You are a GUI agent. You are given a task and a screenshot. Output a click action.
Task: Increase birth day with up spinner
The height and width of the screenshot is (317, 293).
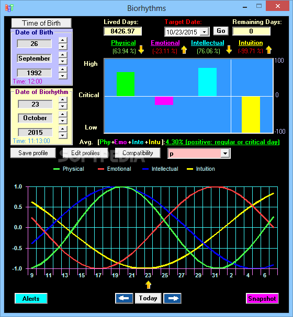(63, 40)
